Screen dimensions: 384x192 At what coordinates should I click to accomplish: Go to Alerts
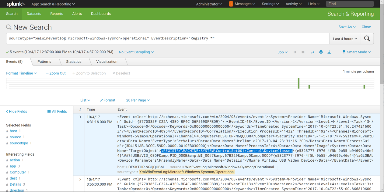[x=77, y=14]
